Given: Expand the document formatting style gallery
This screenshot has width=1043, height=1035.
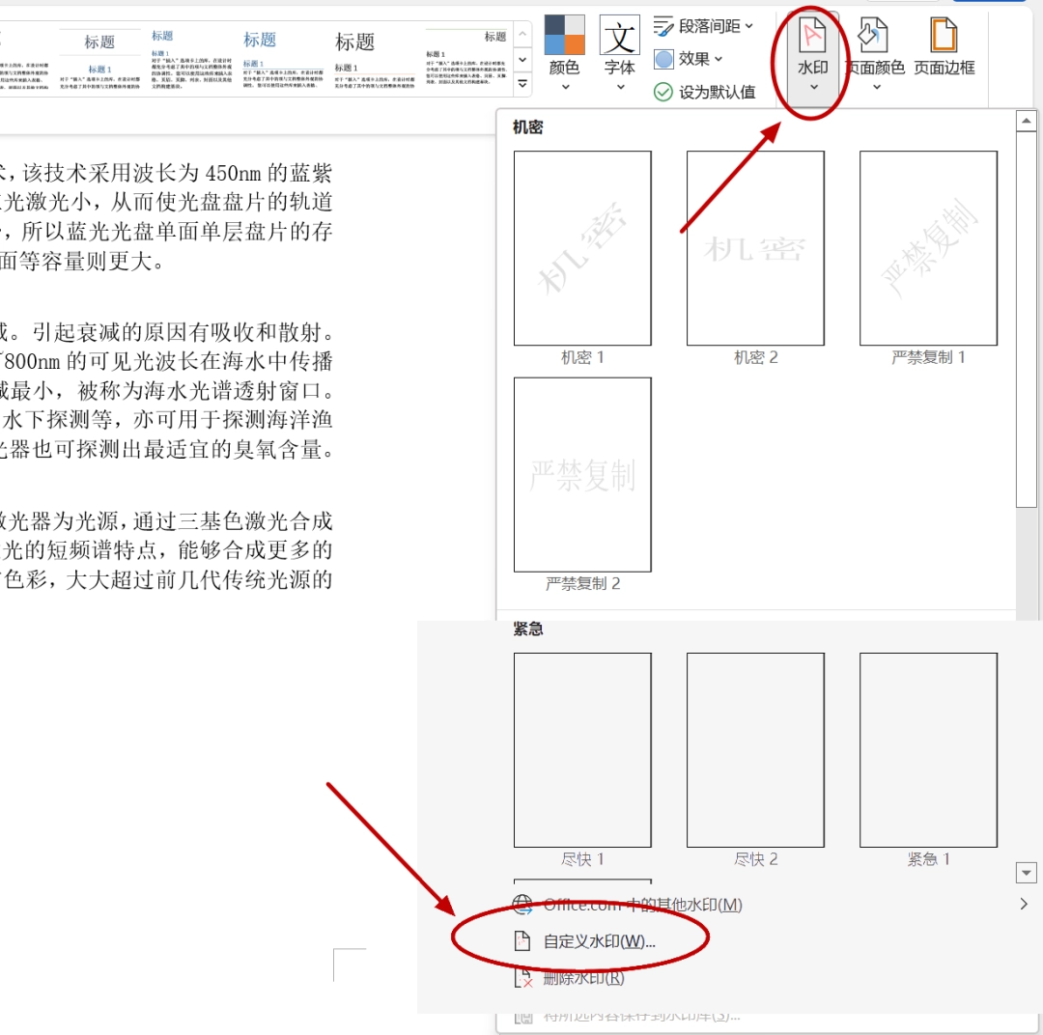Looking at the screenshot, I should 522,84.
